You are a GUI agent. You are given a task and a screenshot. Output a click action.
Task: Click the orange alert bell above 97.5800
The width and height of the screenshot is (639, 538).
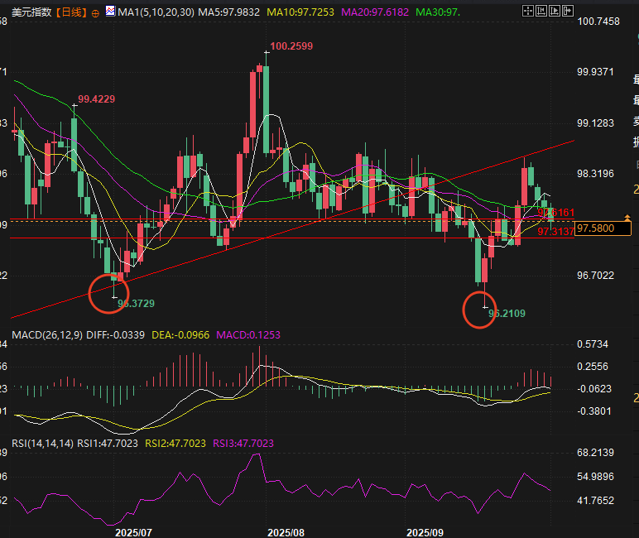tap(627, 217)
